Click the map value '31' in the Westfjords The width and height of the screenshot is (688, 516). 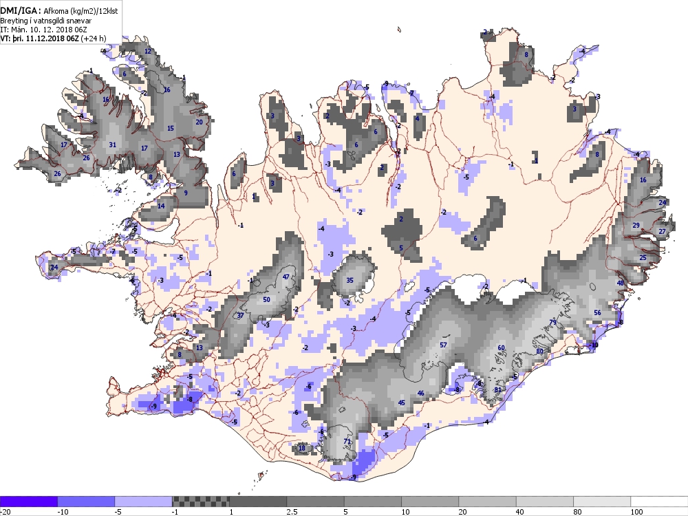(x=112, y=144)
